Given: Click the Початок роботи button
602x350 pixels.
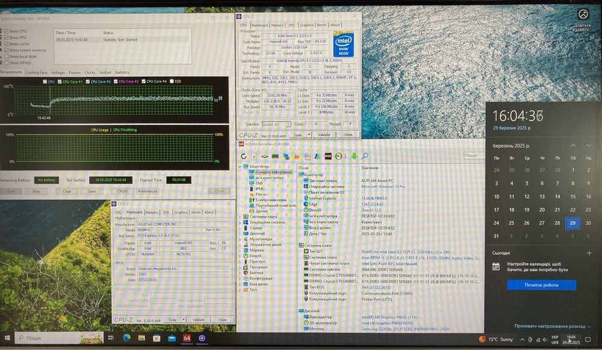Looking at the screenshot, I should click(541, 285).
